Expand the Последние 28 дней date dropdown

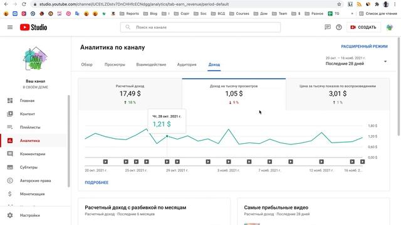(x=357, y=61)
